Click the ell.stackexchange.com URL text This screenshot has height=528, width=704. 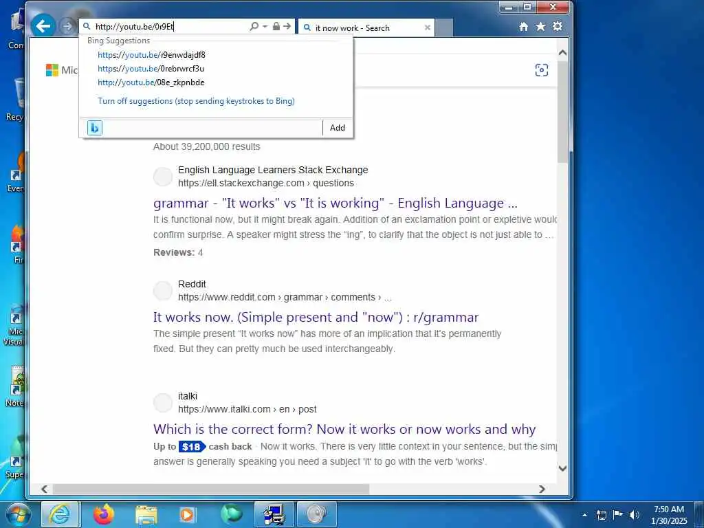pos(266,183)
